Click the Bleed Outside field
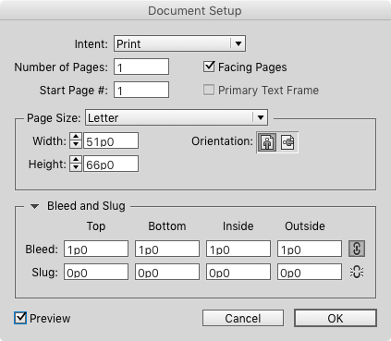The width and height of the screenshot is (391, 341). tap(310, 249)
